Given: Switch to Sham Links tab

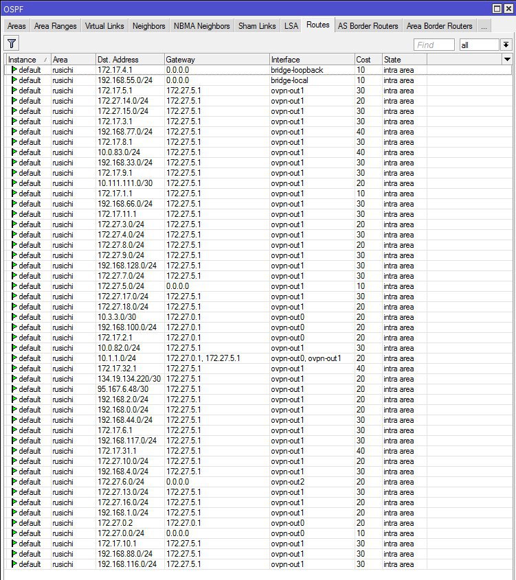Looking at the screenshot, I should tap(257, 26).
